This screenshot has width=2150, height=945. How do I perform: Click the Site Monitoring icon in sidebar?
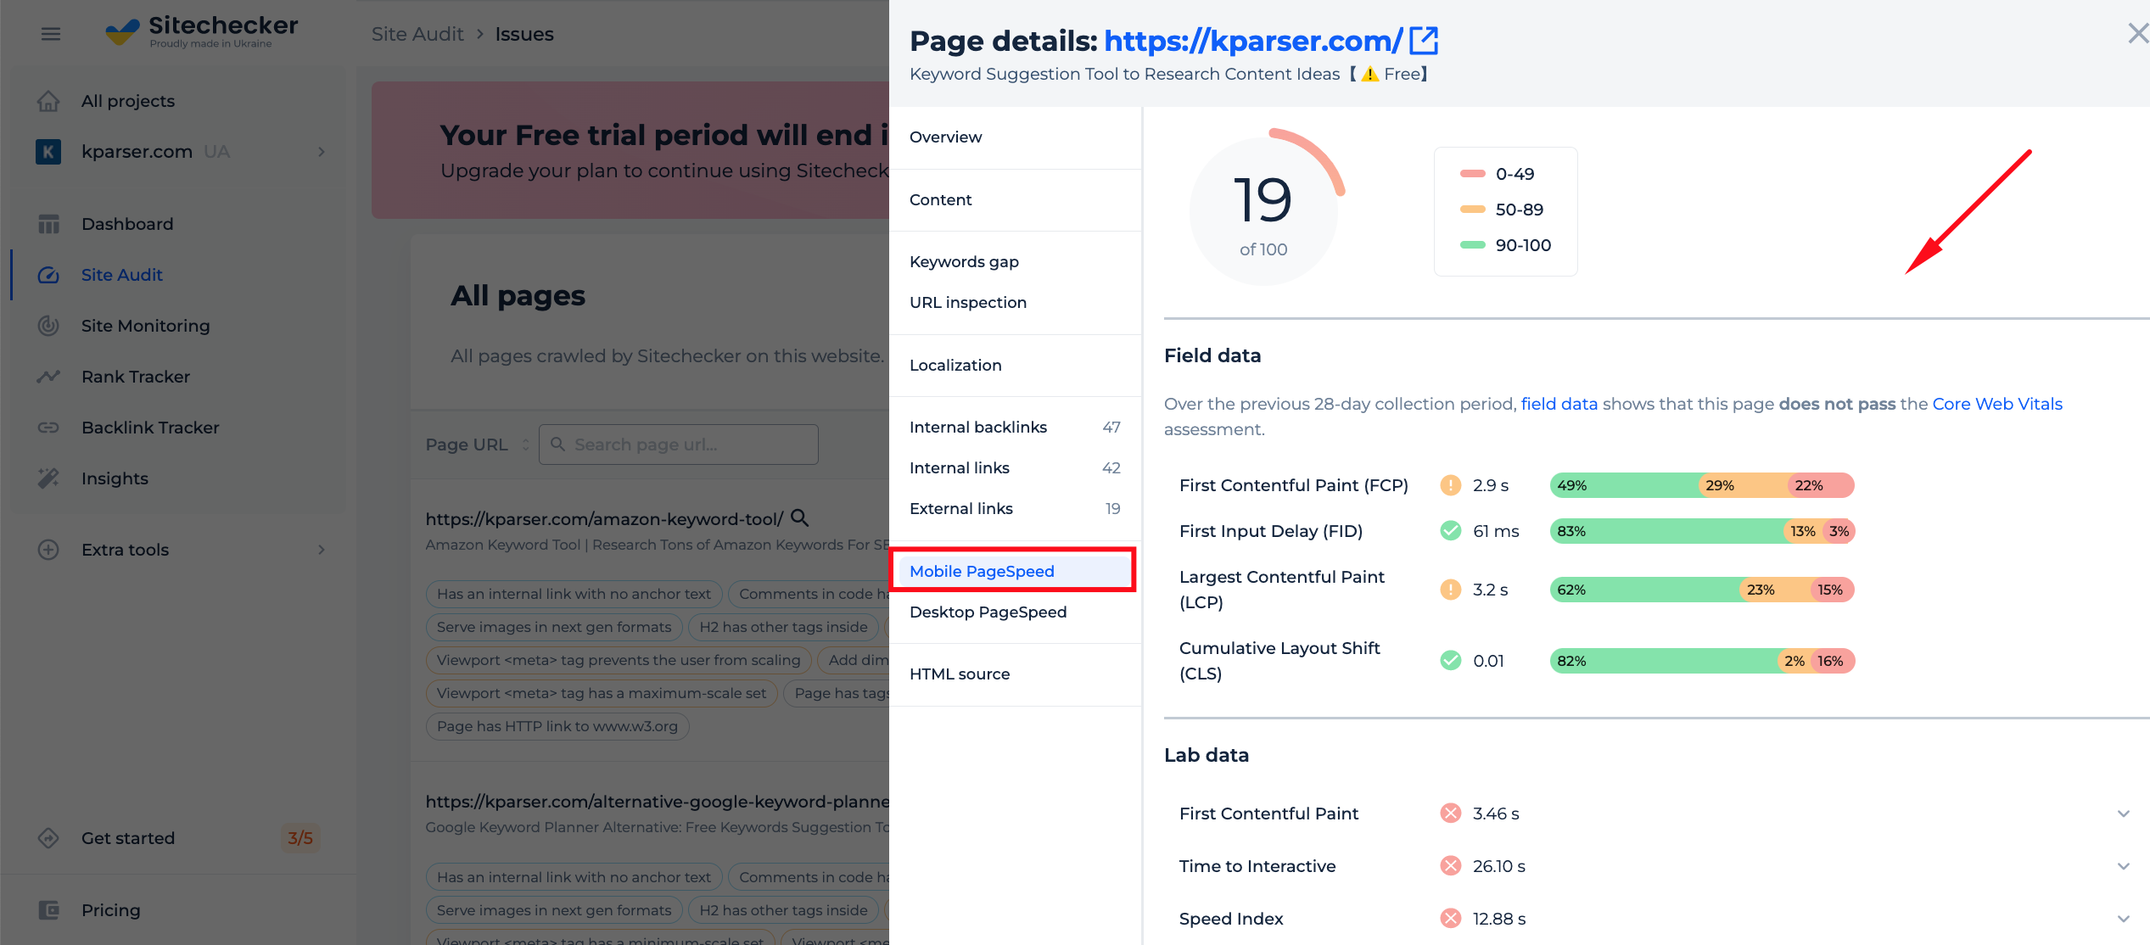48,325
